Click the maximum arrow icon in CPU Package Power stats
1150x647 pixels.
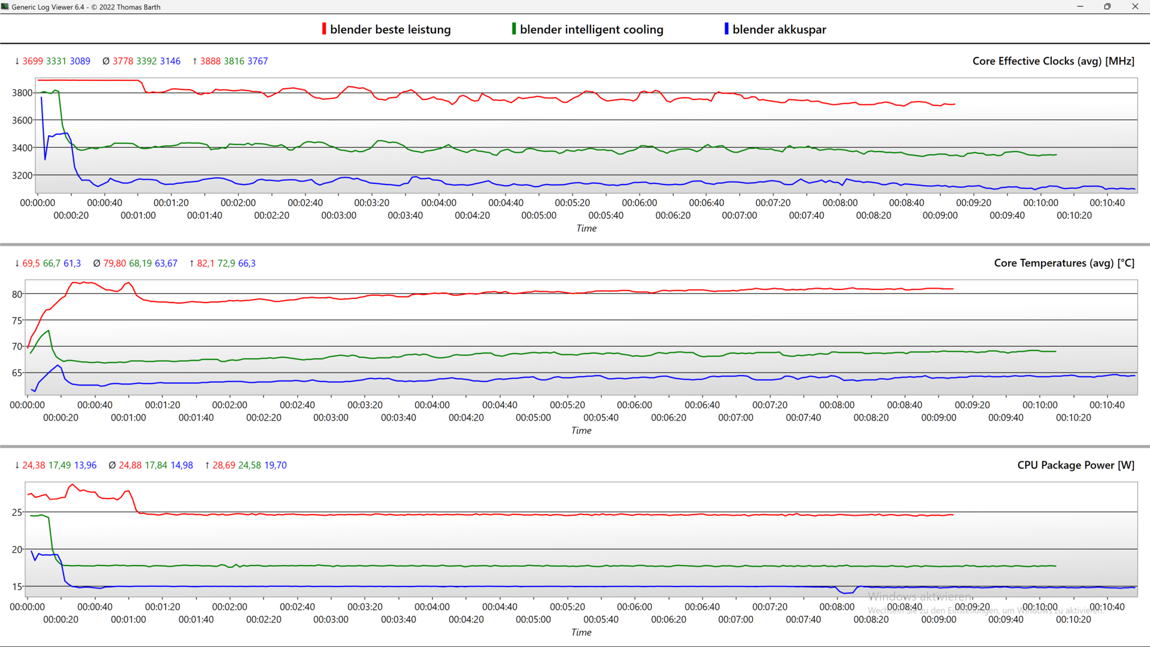(x=207, y=465)
